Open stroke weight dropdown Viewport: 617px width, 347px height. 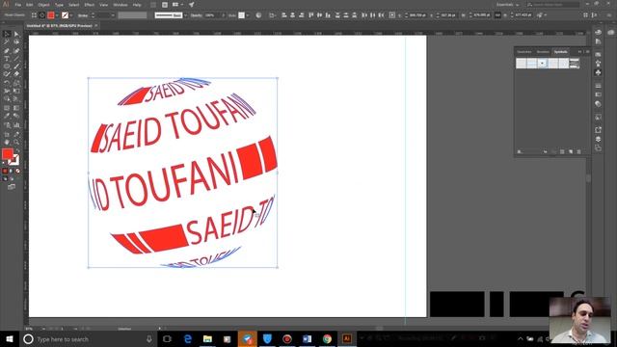(113, 15)
